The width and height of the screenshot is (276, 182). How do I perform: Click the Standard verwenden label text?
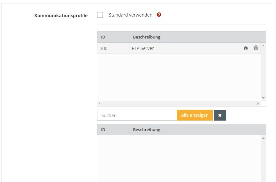130,15
